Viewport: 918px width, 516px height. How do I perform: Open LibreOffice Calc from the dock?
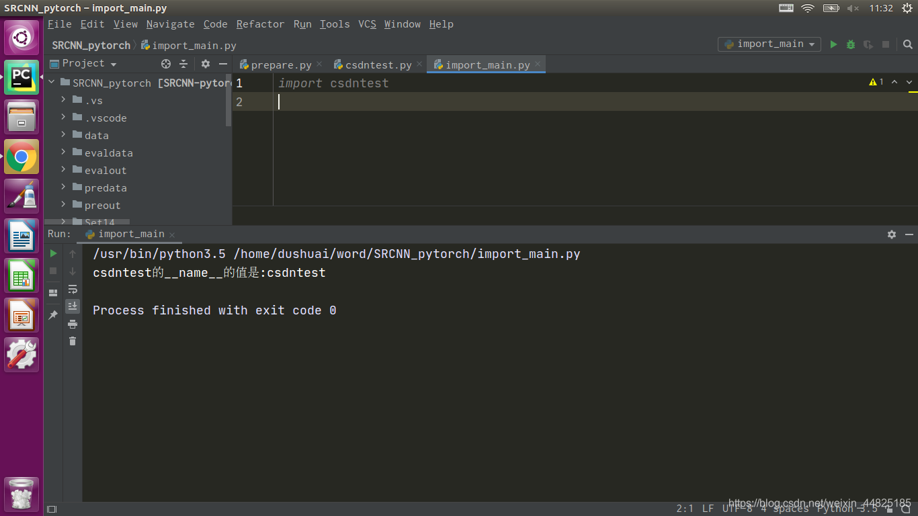coord(22,275)
